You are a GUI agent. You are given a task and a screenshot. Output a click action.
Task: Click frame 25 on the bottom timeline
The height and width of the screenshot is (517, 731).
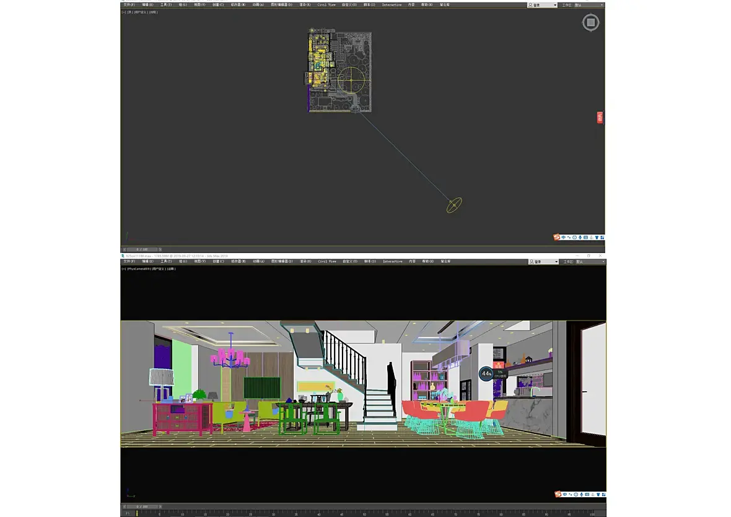250,513
